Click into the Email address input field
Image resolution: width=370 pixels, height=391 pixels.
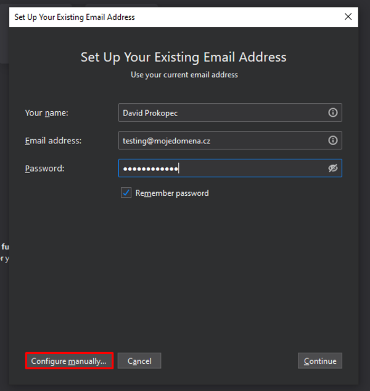(222, 140)
